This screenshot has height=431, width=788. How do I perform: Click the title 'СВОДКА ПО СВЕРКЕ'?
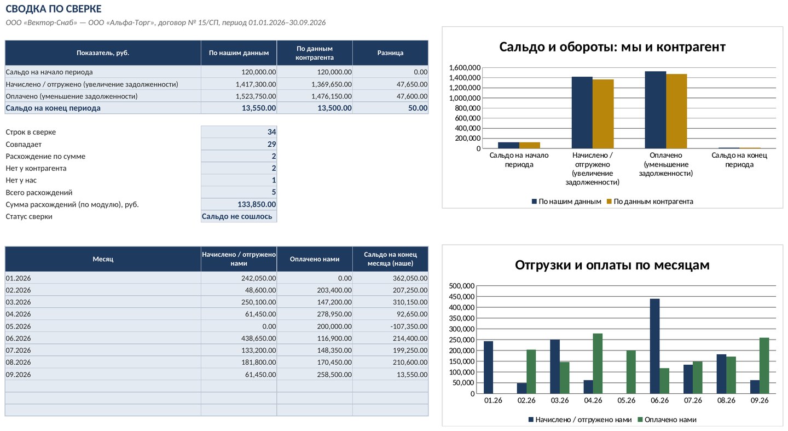pyautogui.click(x=54, y=9)
